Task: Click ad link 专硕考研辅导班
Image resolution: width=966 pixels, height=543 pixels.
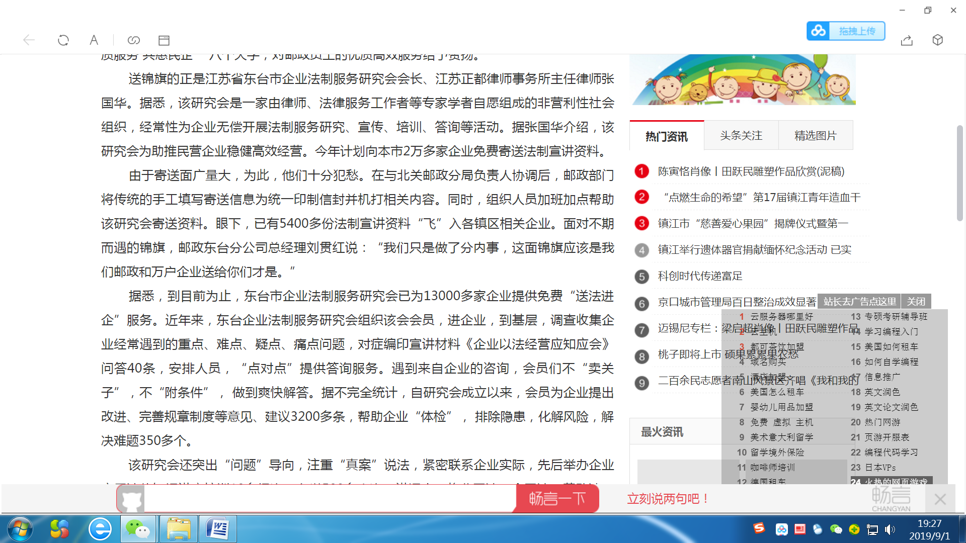Action: 896,317
